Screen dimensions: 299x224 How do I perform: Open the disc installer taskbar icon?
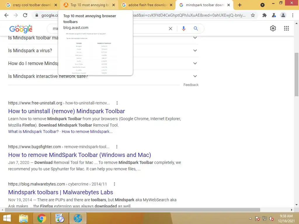[60, 218]
